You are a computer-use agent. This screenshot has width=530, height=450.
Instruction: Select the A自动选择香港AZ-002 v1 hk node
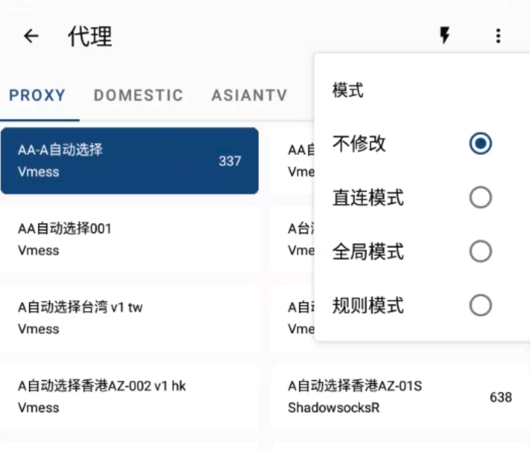pyautogui.click(x=129, y=397)
